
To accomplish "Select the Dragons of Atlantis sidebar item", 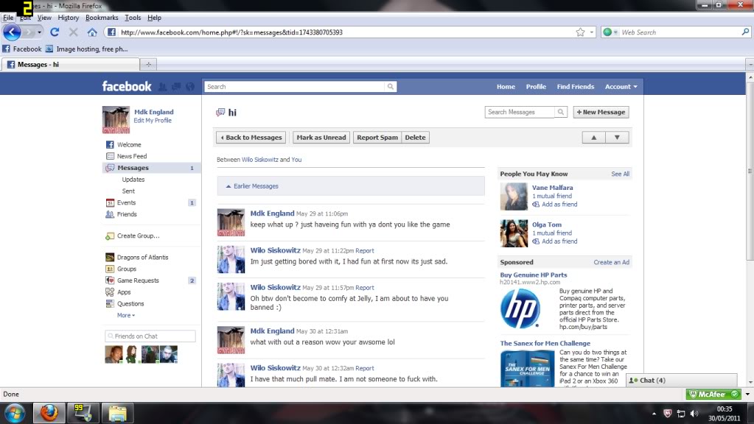I will (142, 258).
